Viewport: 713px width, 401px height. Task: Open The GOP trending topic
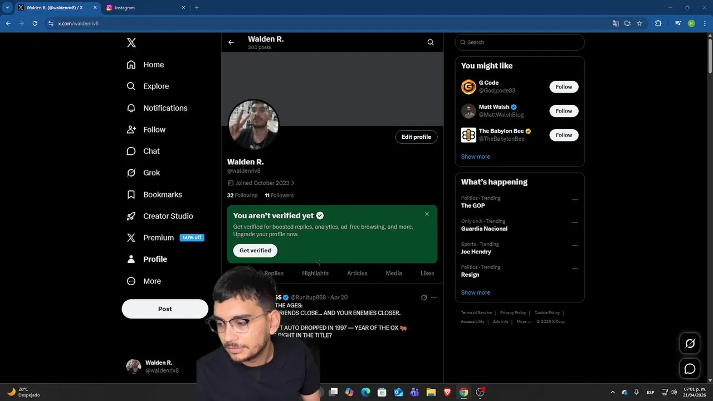click(x=473, y=206)
